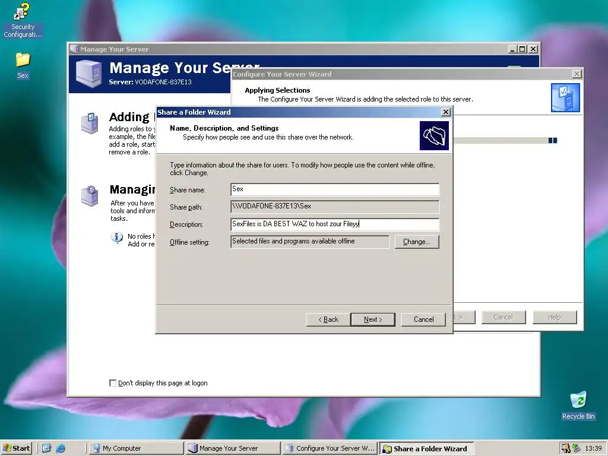Maximize the Manage Your Server window
The width and height of the screenshot is (608, 456).
coord(522,49)
